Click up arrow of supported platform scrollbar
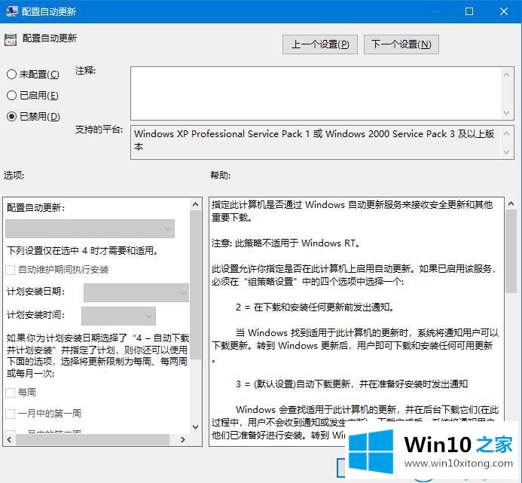Image resolution: width=522 pixels, height=483 pixels. click(507, 133)
